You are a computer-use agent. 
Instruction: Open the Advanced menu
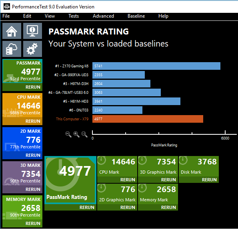point(103,16)
